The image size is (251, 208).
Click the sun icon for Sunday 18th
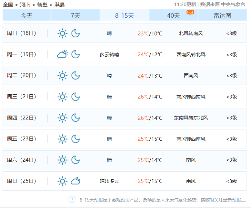click(62, 33)
